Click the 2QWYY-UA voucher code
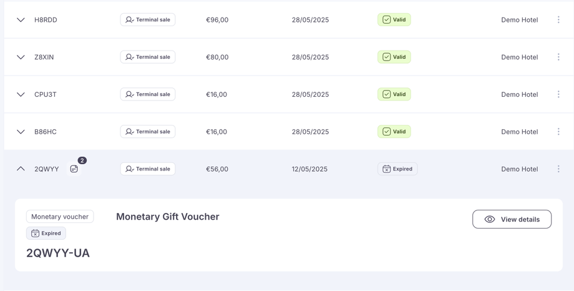Screen dimensions: 574x291 click(x=58, y=253)
